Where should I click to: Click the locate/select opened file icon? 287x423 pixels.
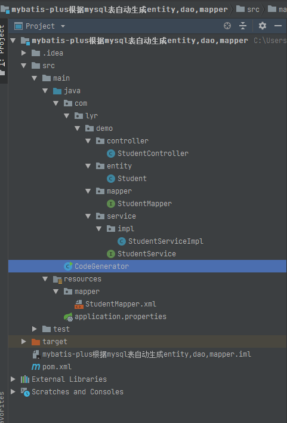(227, 26)
